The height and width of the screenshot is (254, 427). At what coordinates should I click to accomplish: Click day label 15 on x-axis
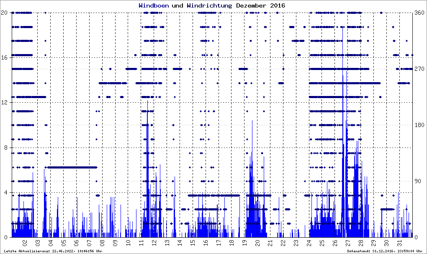coord(193,242)
